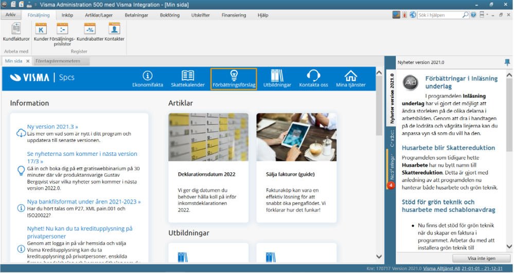Open the kreditupplysning på privatpersoner news link
This screenshot has height=273, width=514.
(x=80, y=232)
